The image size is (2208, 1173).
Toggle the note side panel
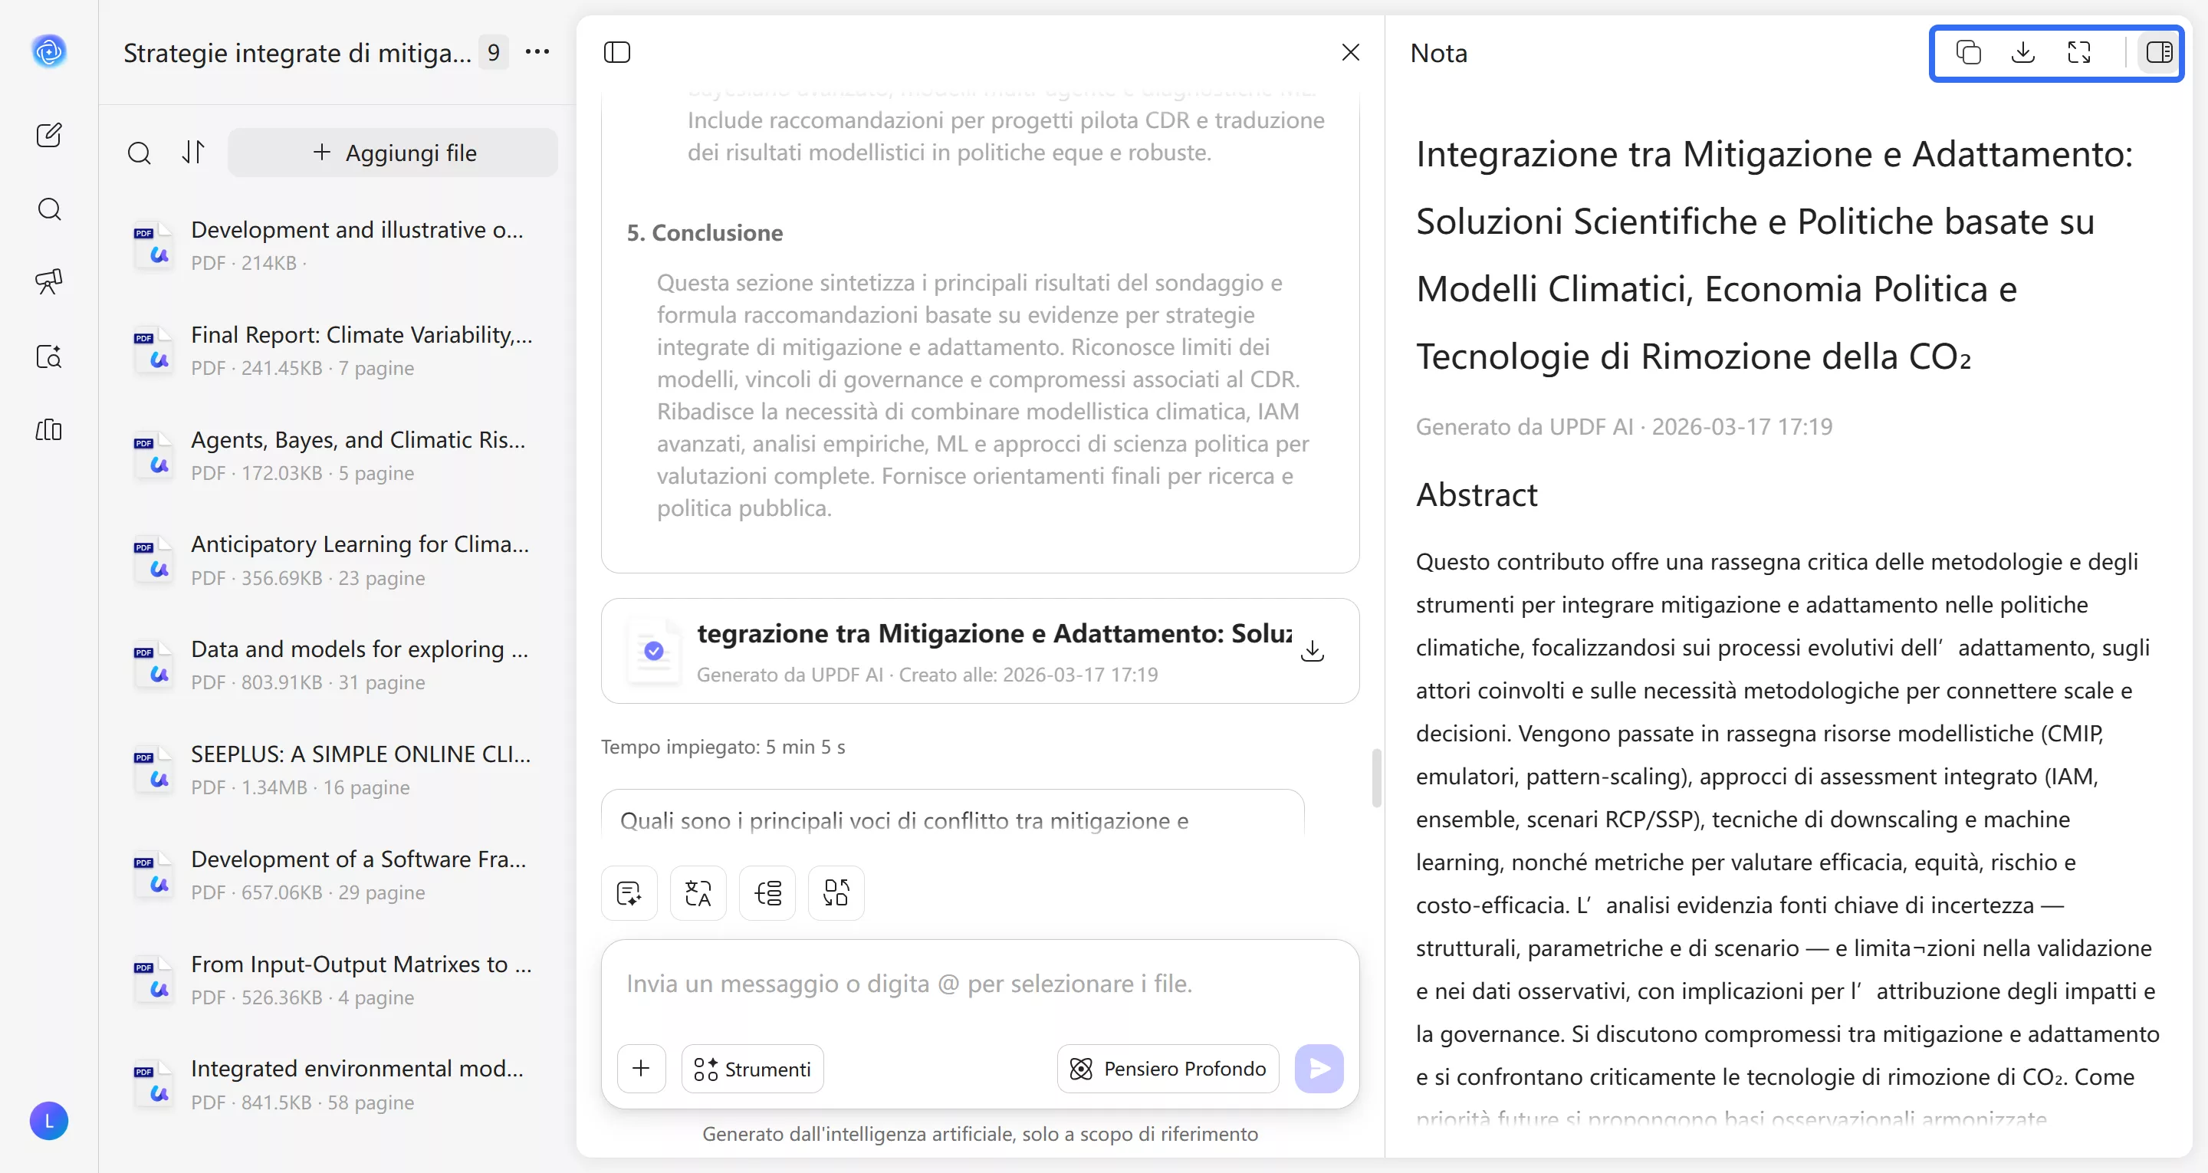[x=2158, y=52]
